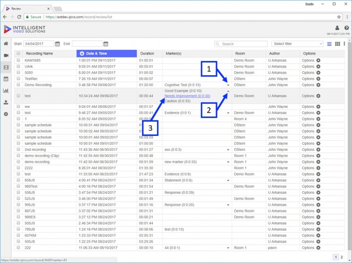Select the Review browser tab
The image size is (352, 263).
pos(28,8)
